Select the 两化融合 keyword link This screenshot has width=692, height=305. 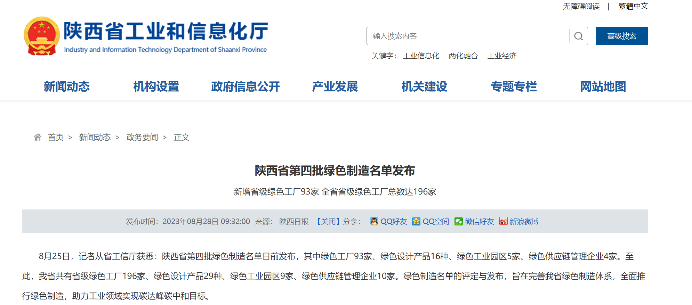(x=463, y=56)
